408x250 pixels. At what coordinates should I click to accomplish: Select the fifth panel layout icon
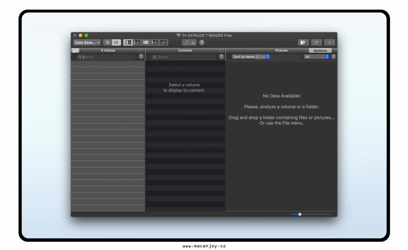164,43
